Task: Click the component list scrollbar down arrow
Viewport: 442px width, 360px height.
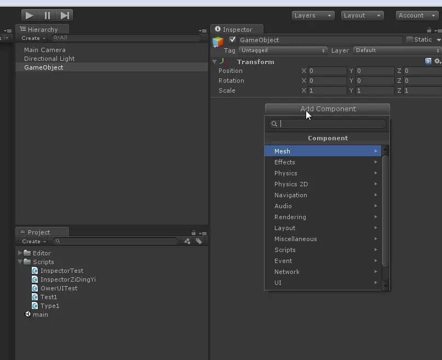Action: pyautogui.click(x=386, y=287)
